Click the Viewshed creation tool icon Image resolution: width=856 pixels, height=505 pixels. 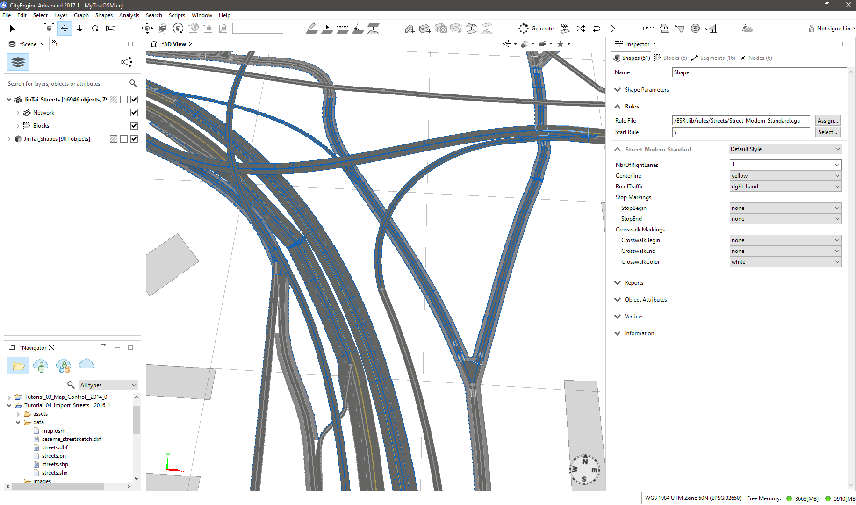click(x=680, y=29)
